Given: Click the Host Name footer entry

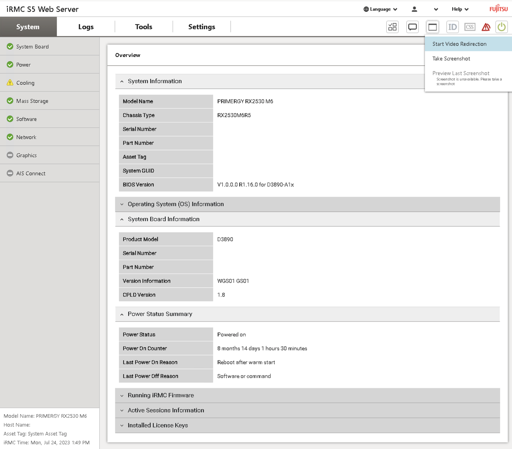Looking at the screenshot, I should 17,425.
